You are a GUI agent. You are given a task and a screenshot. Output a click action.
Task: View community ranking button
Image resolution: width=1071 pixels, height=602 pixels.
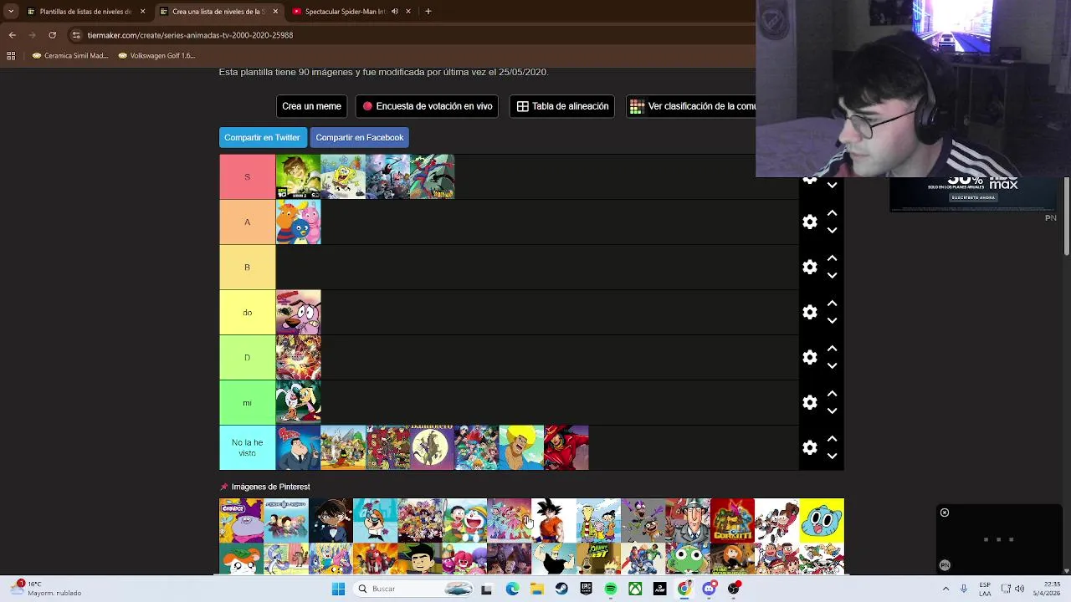[x=691, y=106]
